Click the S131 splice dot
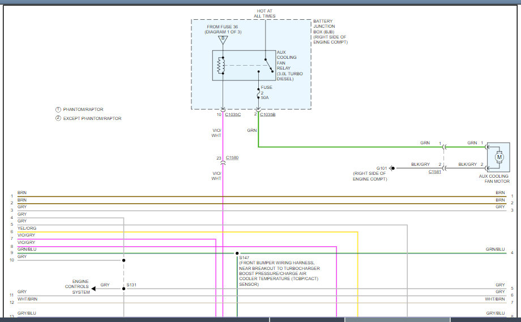This screenshot has width=521, height=322. [123, 289]
